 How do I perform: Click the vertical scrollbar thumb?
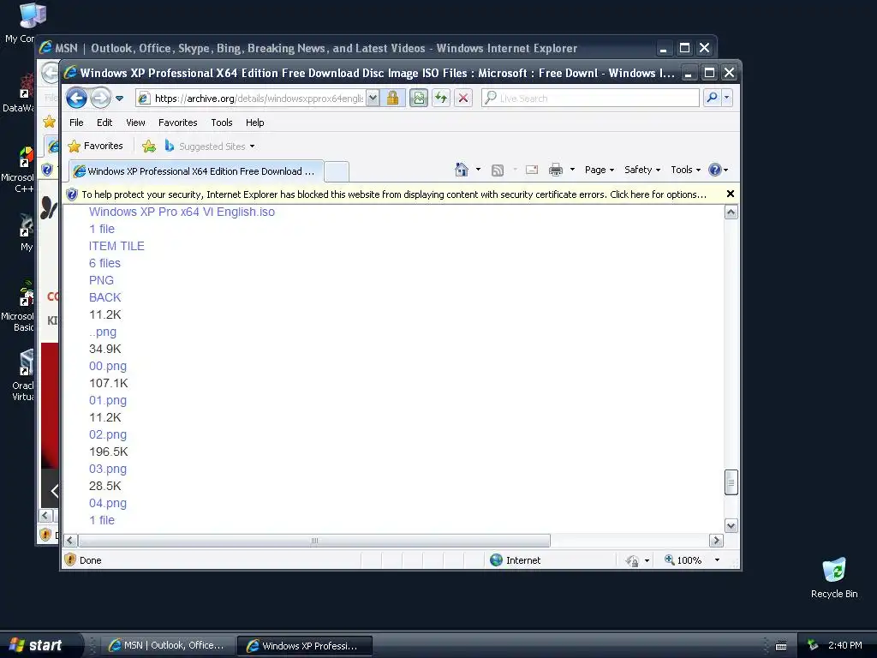point(731,482)
